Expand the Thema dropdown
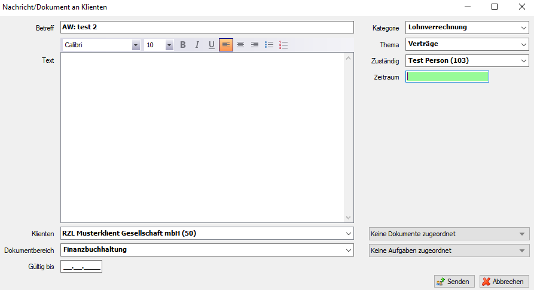 [x=524, y=44]
